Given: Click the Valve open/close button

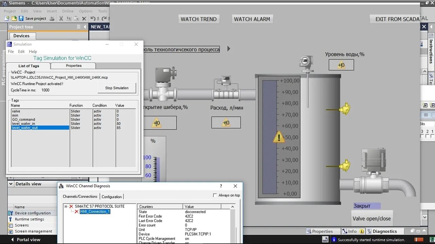Looking at the screenshot, I should (372, 219).
